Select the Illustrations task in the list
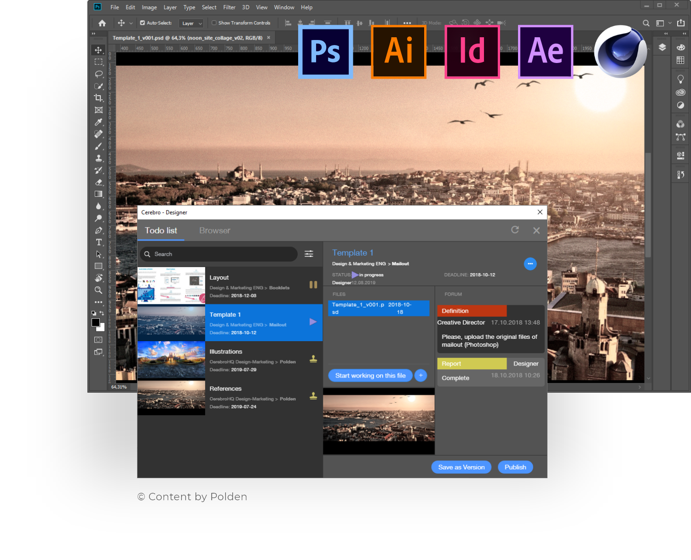Viewport: 691px width, 560px height. point(230,360)
